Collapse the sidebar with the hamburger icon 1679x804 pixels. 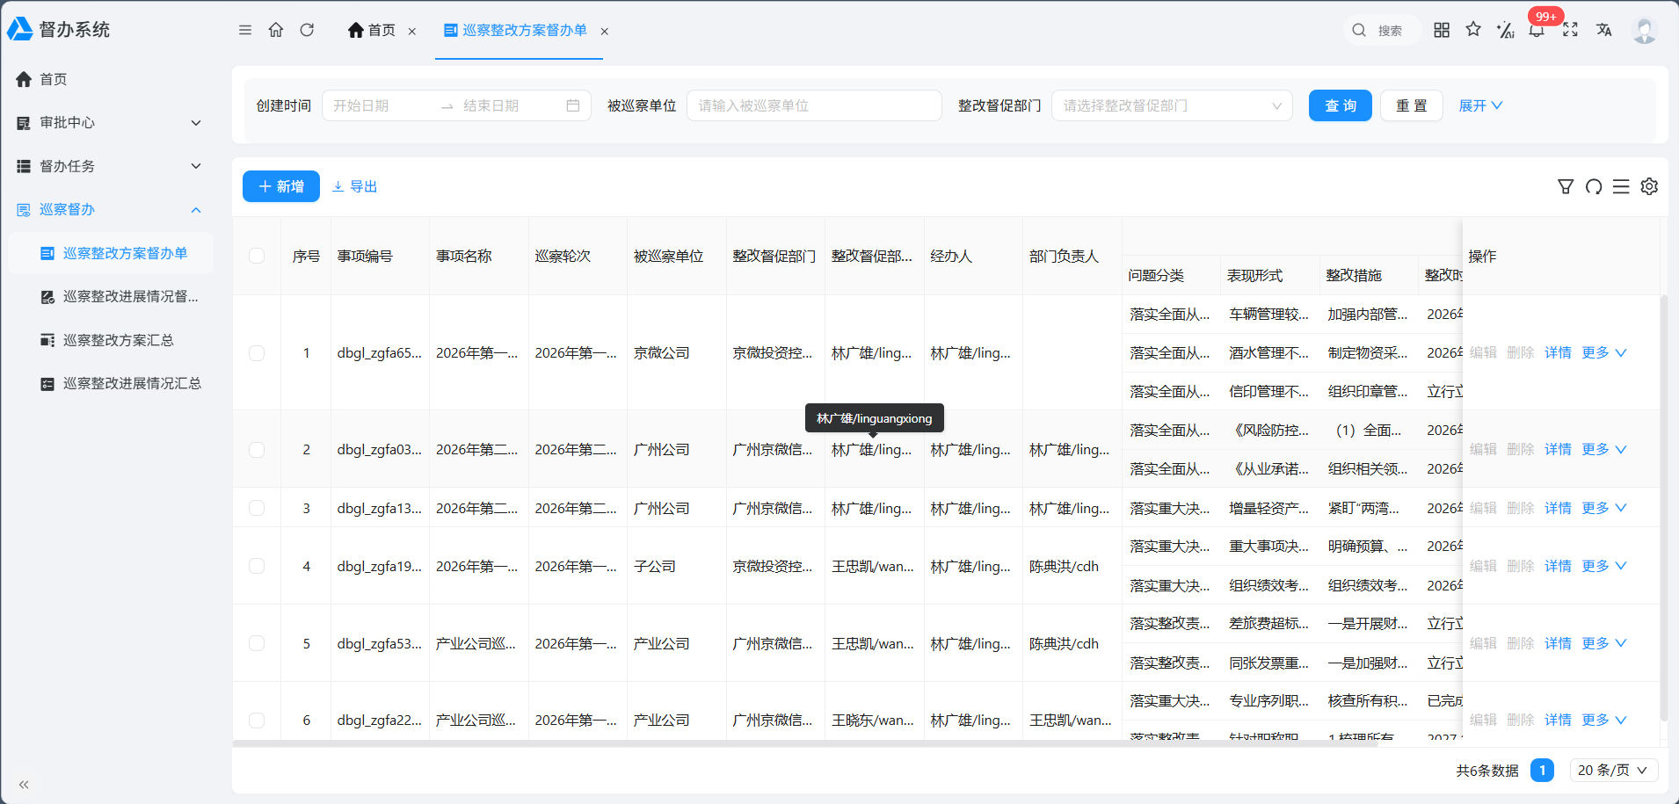pos(245,30)
